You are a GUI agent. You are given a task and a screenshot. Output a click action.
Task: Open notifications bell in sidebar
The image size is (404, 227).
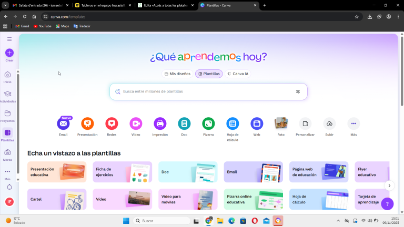(x=9, y=188)
